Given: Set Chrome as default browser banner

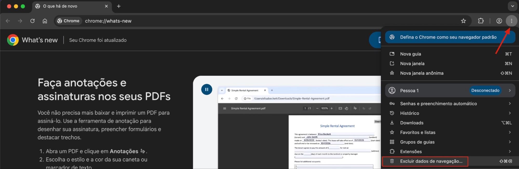Looking at the screenshot, I should pyautogui.click(x=450, y=37).
